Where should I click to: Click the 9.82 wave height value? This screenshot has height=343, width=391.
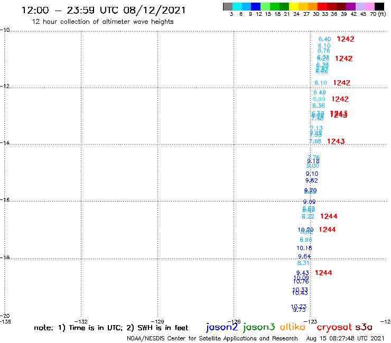pos(311,180)
